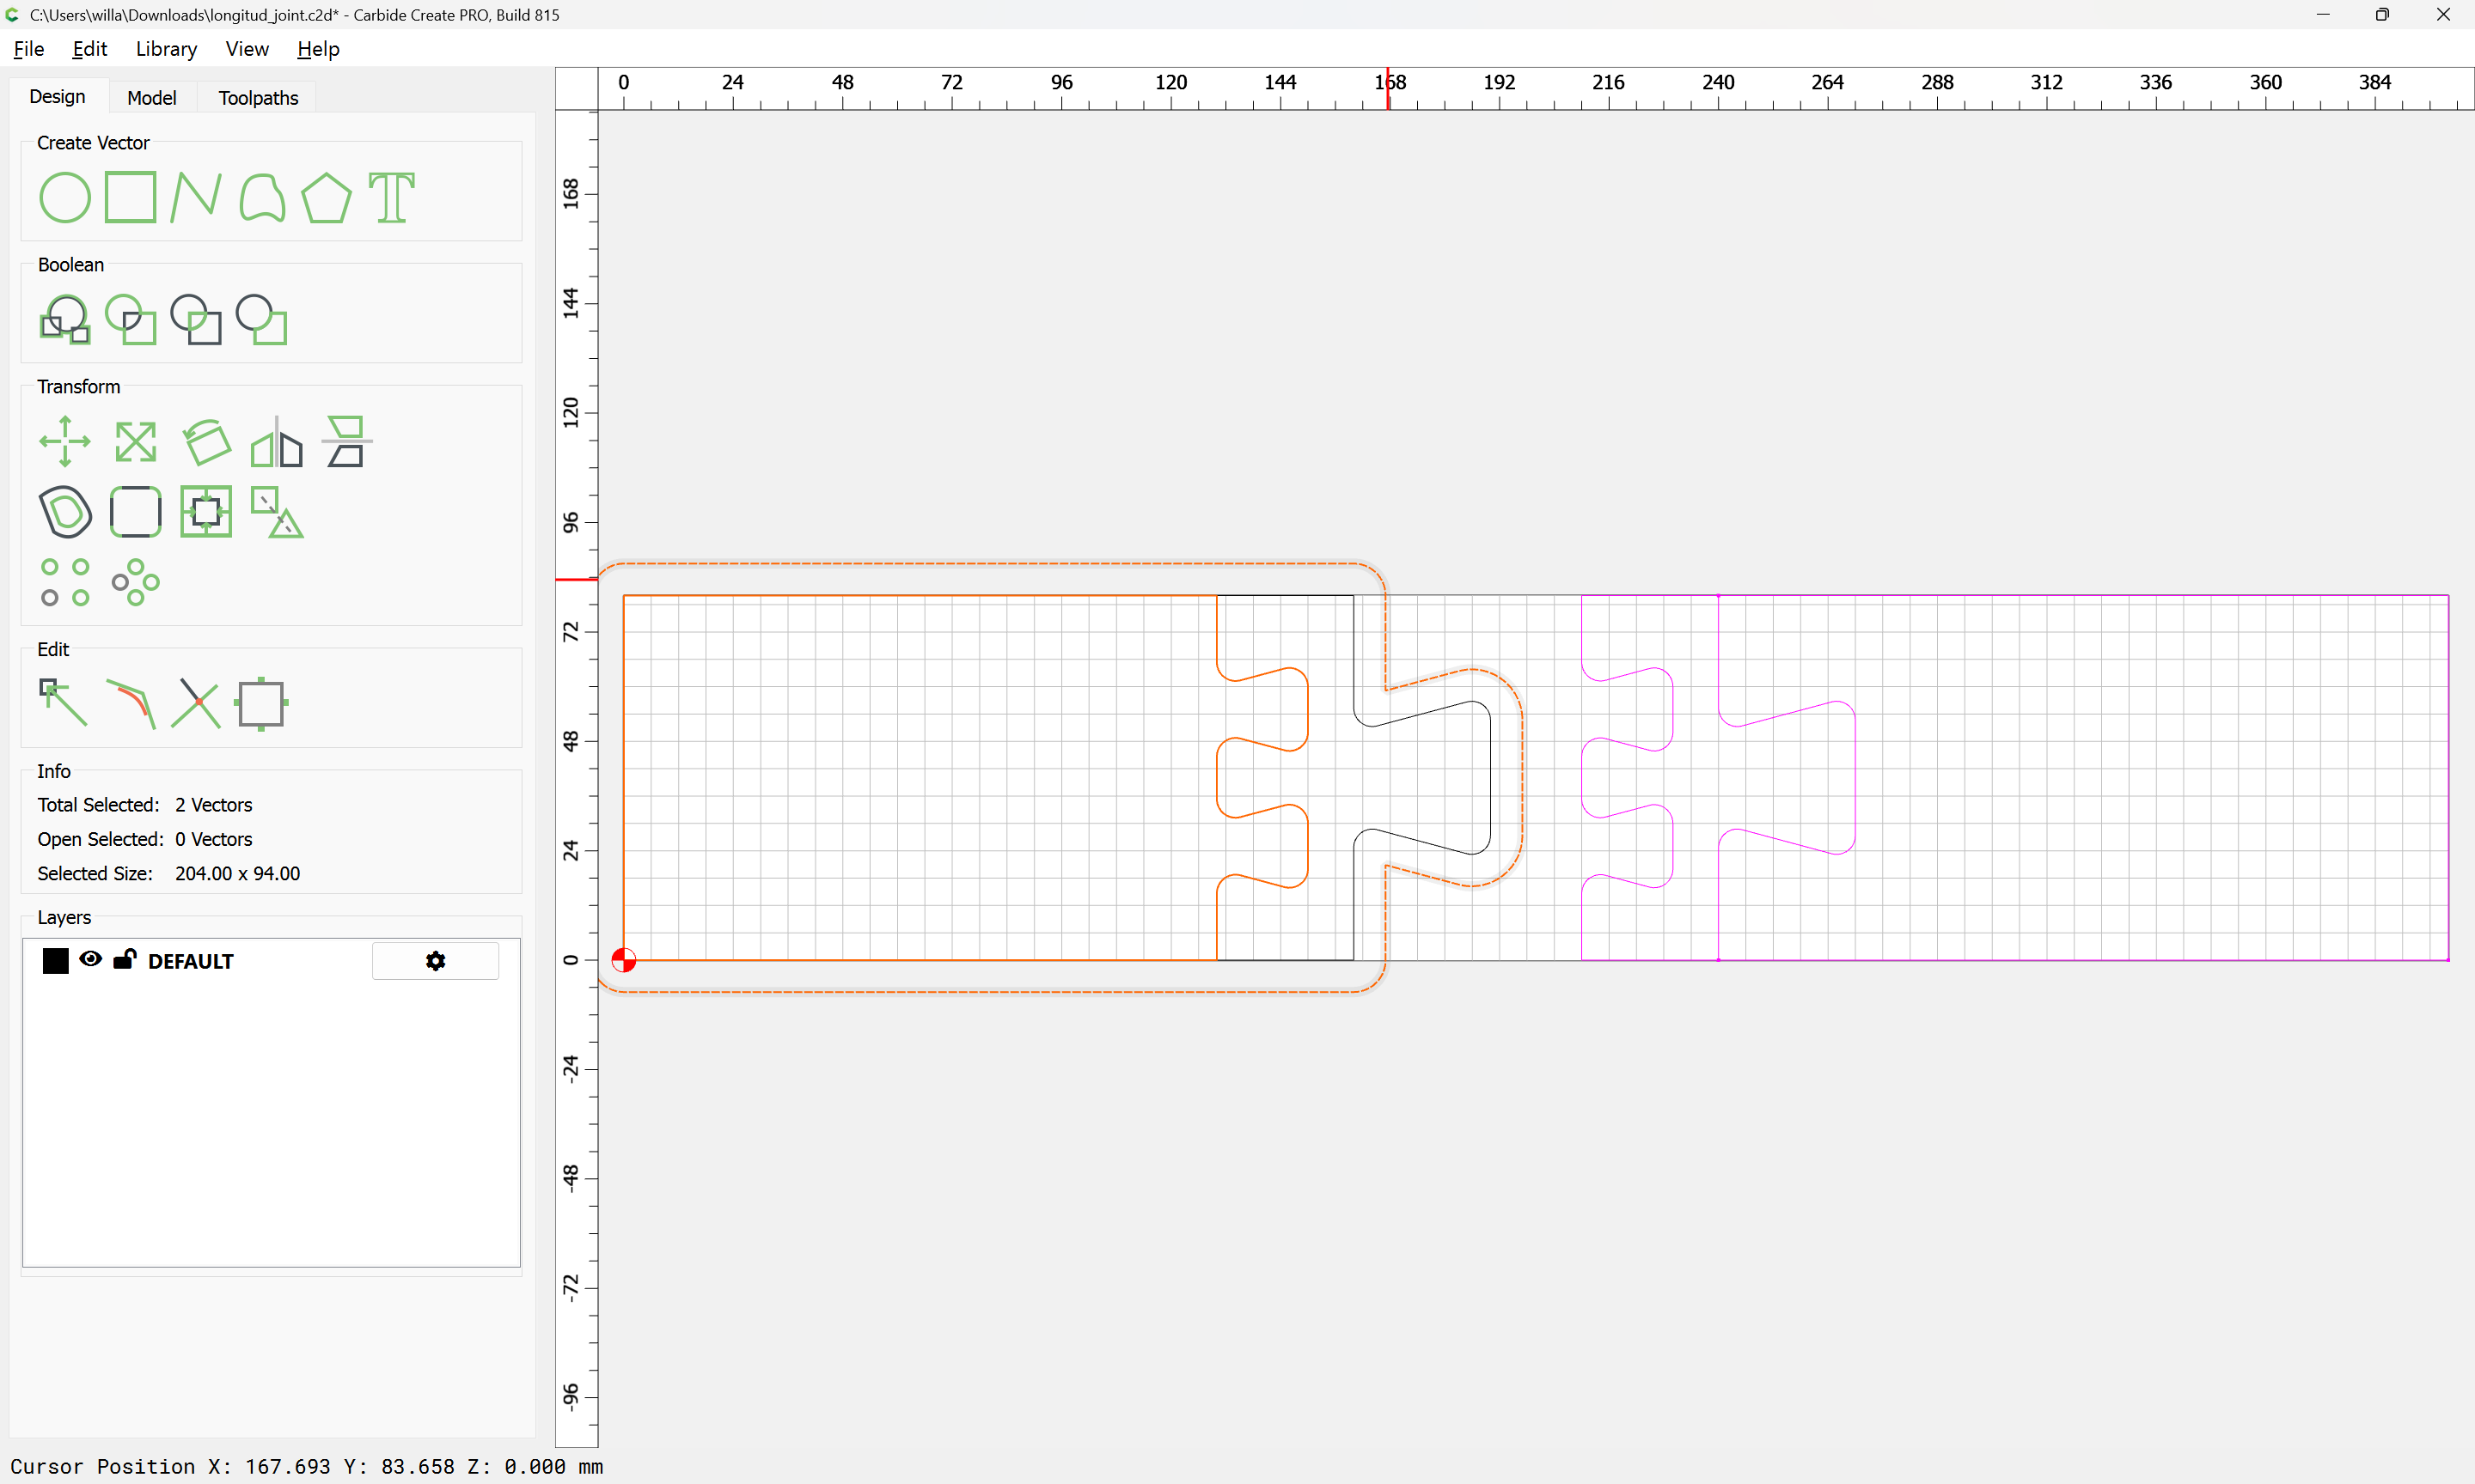
Task: Click the red origin marker on canvas
Action: pyautogui.click(x=623, y=960)
